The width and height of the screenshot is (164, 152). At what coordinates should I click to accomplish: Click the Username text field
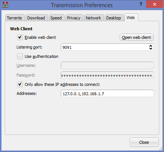107,65
